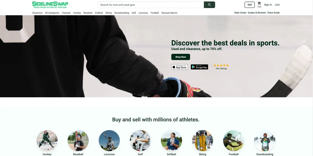Image resolution: width=313 pixels, height=156 pixels.
Task: Focus the gear search input field
Action: 151,5
